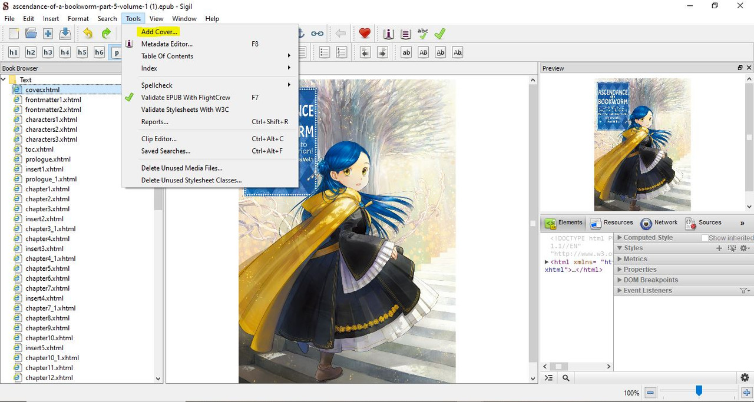The height and width of the screenshot is (402, 754).
Task: Toggle element state selector in Styles
Action: point(732,248)
